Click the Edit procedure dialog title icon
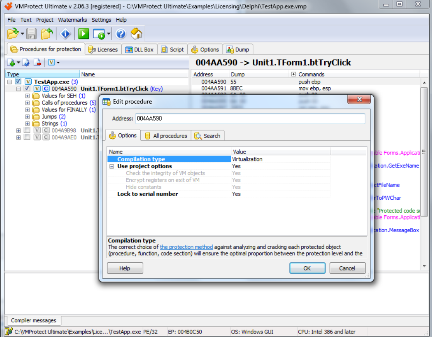 tap(106, 102)
